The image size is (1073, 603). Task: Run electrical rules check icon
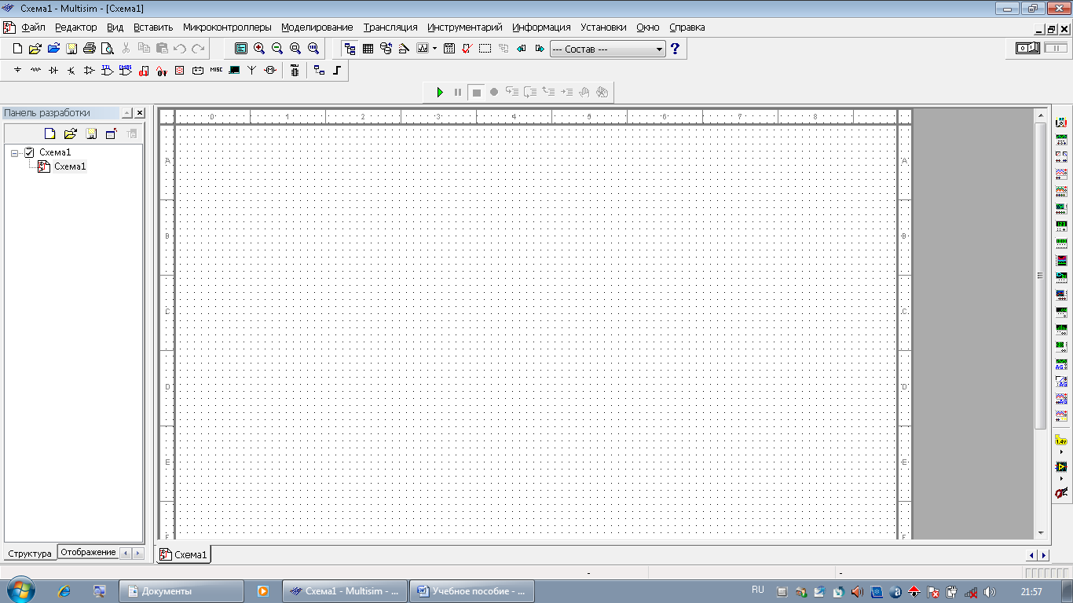coord(467,48)
